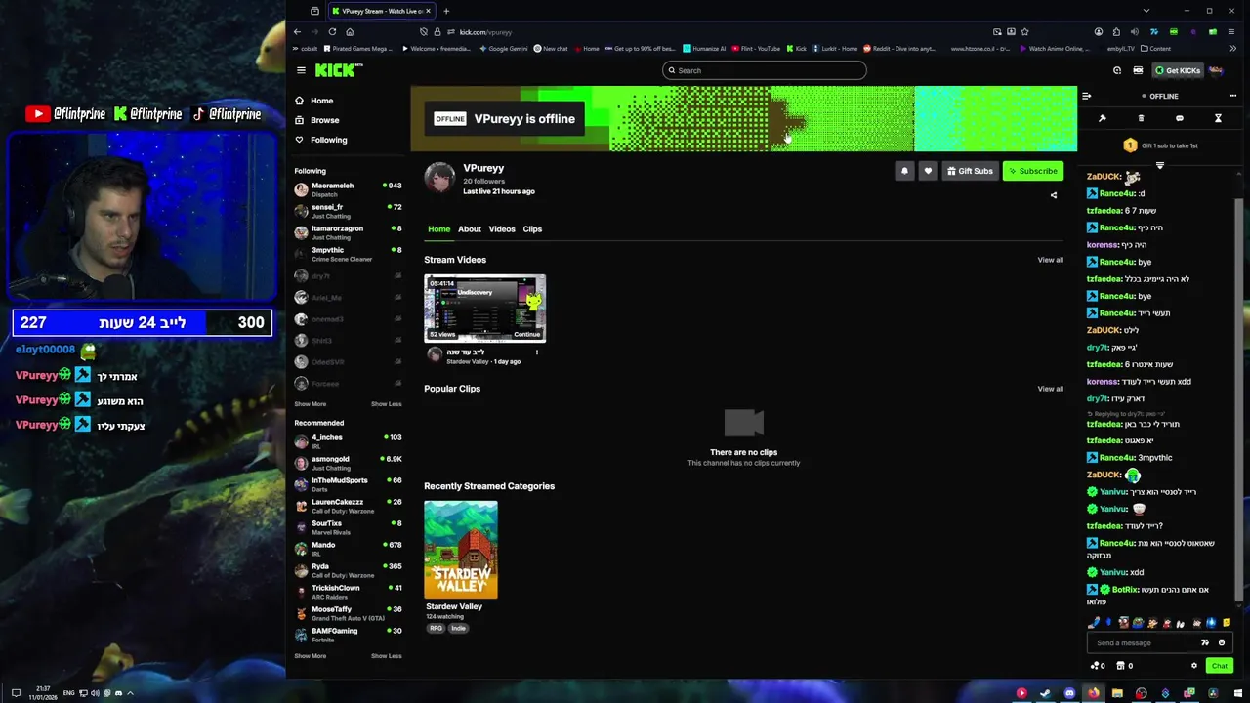Click the Gift Subs button
This screenshot has height=703, width=1250.
tap(970, 171)
